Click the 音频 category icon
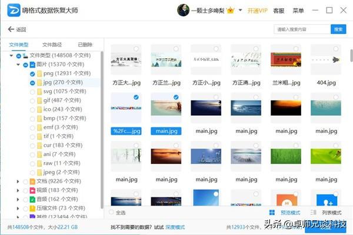 pyautogui.click(x=32, y=200)
